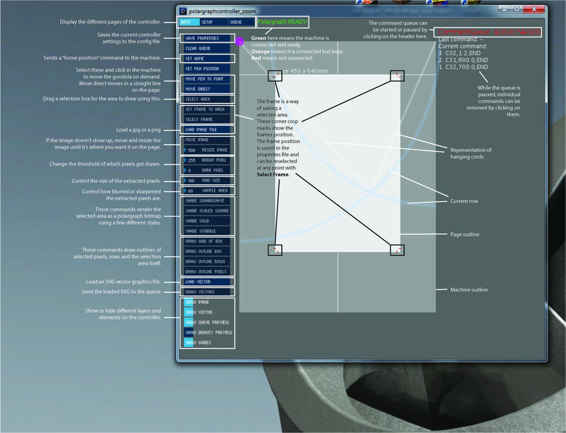The image size is (566, 433).
Task: Click the DARK PIXEL 0 number box
Action: pyautogui.click(x=207, y=170)
